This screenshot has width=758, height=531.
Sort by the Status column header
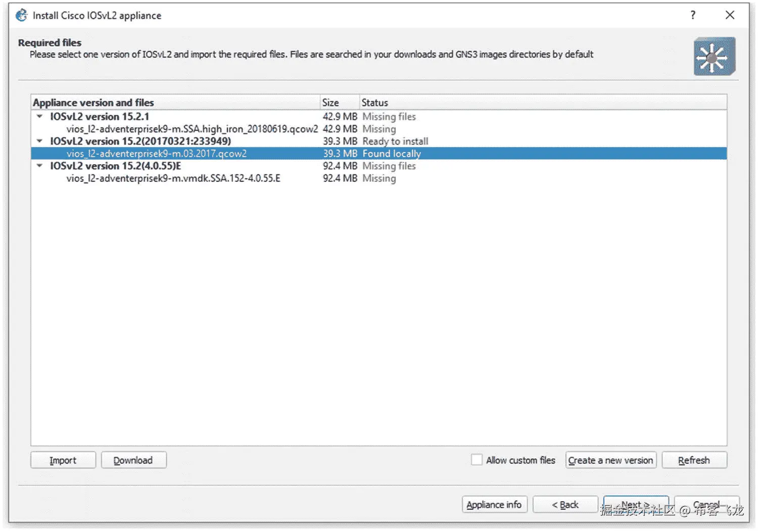(x=543, y=103)
